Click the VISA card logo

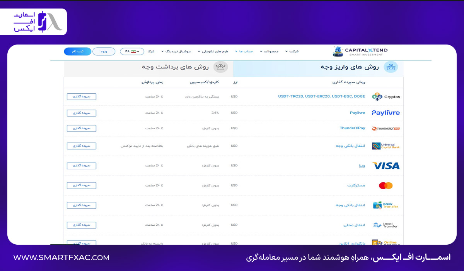(386, 166)
